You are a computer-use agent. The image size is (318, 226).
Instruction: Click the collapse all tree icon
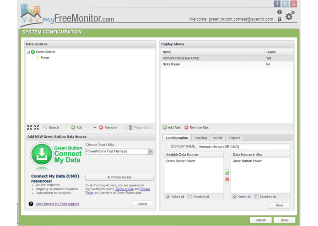37,127
